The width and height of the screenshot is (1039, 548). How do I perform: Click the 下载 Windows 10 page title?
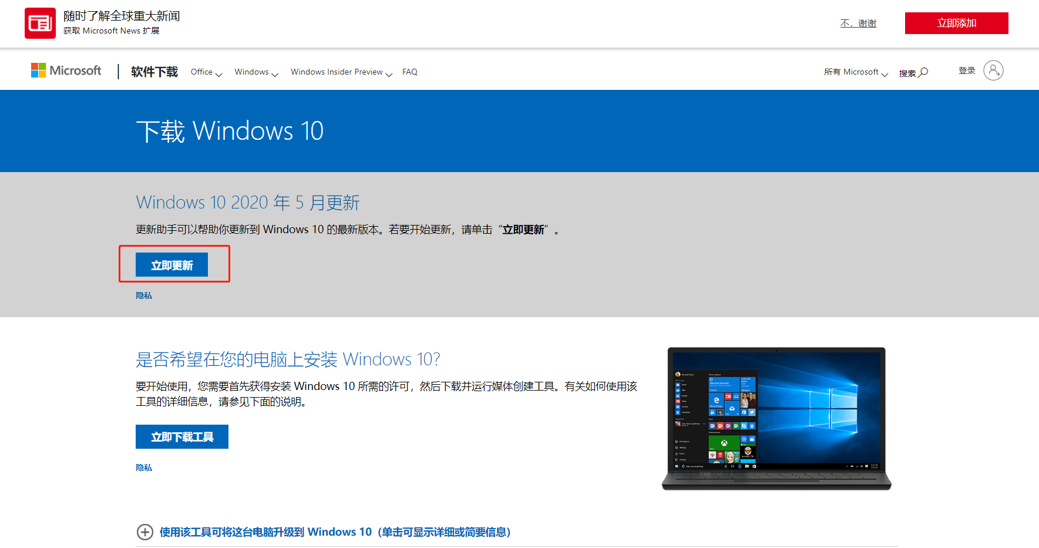click(x=230, y=131)
